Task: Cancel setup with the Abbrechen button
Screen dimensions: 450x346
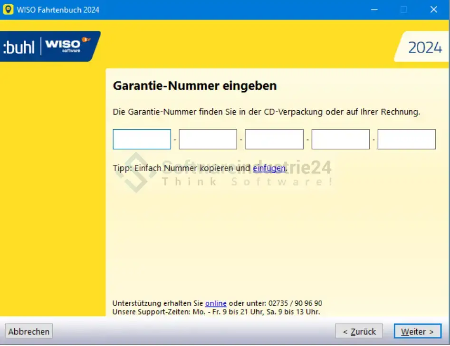Action: [x=29, y=332]
